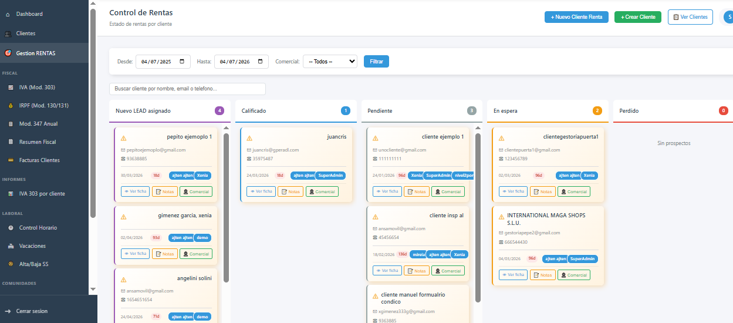
Task: Click warning icon on clientegestoriapuerta1 card
Action: pos(502,139)
